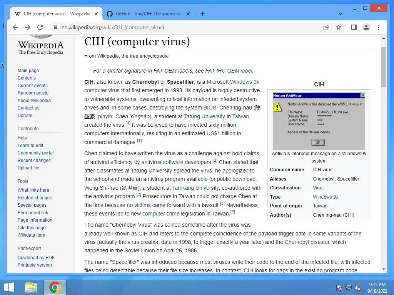Open the tab search dropdown

[341, 14]
